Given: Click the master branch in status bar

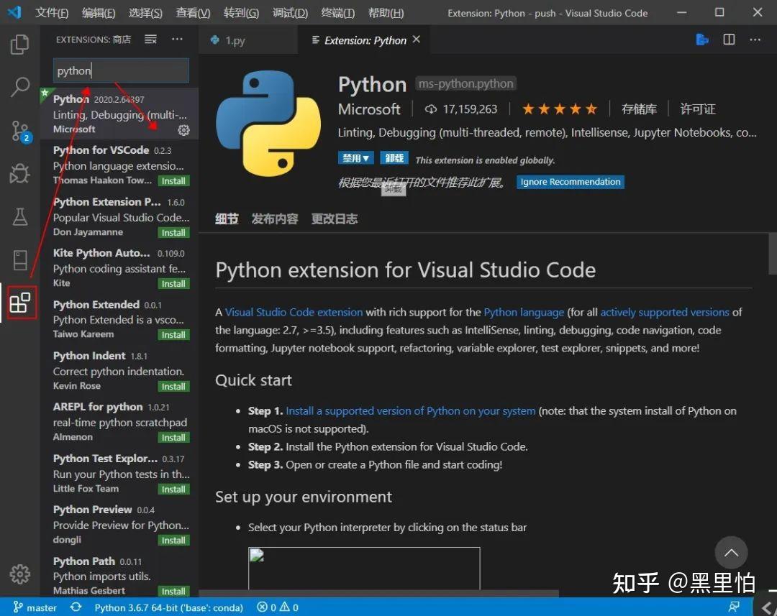Looking at the screenshot, I should point(35,607).
